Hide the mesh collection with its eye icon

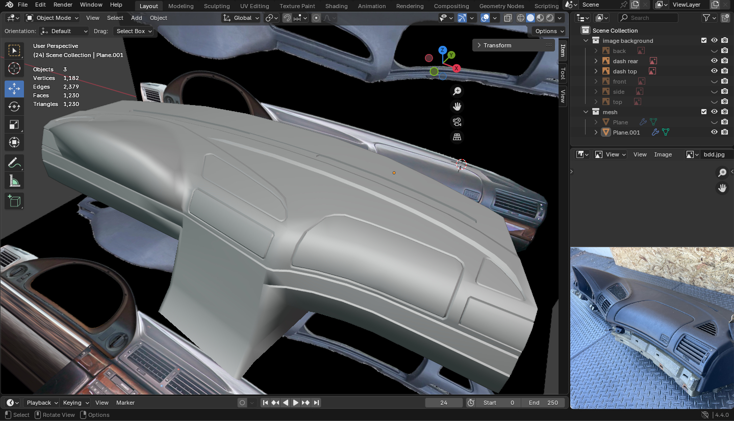click(x=714, y=112)
